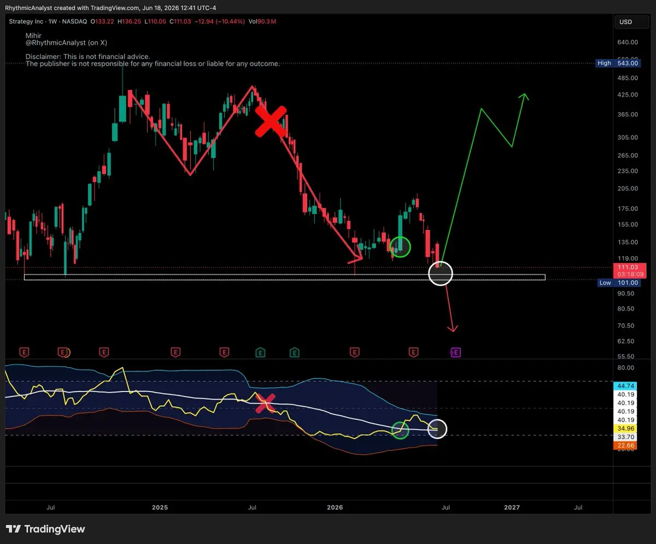656x544 pixels.
Task: Click the 2025 time axis label
Action: [x=160, y=507]
